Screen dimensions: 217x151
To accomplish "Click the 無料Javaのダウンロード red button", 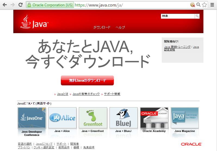I will click(87, 80).
